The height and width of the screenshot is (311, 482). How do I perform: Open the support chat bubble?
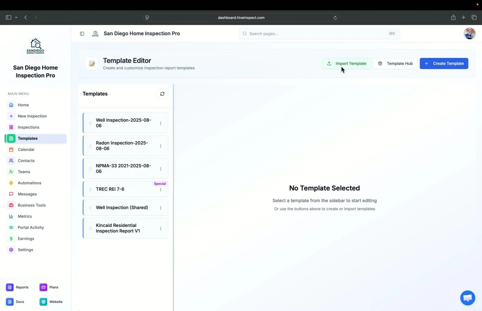[x=468, y=298]
